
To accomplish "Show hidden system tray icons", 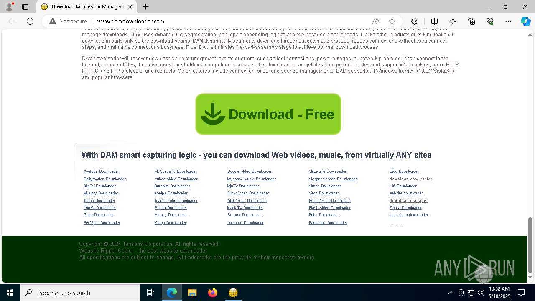I will [x=451, y=293].
